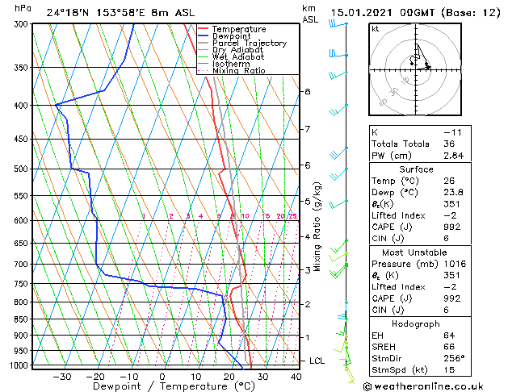Click the 'Pressure (mb)' value 1016
508x392 pixels.
[x=455, y=264]
